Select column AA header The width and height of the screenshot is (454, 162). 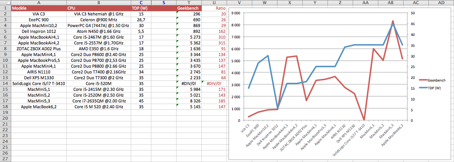[x=365, y=3]
